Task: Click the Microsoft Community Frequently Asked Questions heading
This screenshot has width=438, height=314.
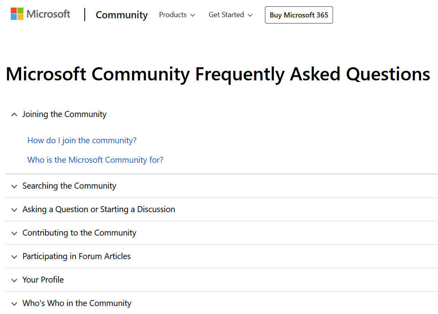Action: (x=218, y=74)
